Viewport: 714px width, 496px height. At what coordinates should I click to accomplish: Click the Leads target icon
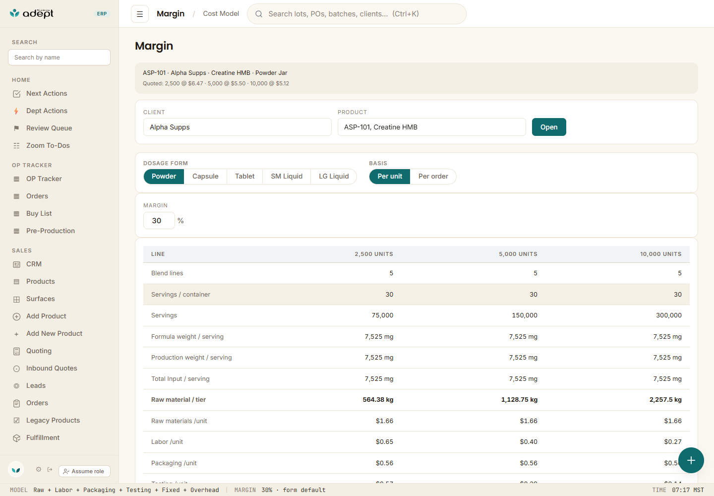pos(16,386)
